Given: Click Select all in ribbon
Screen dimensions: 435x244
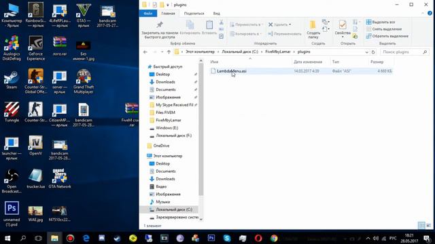Looking at the screenshot, I should click(x=381, y=22).
